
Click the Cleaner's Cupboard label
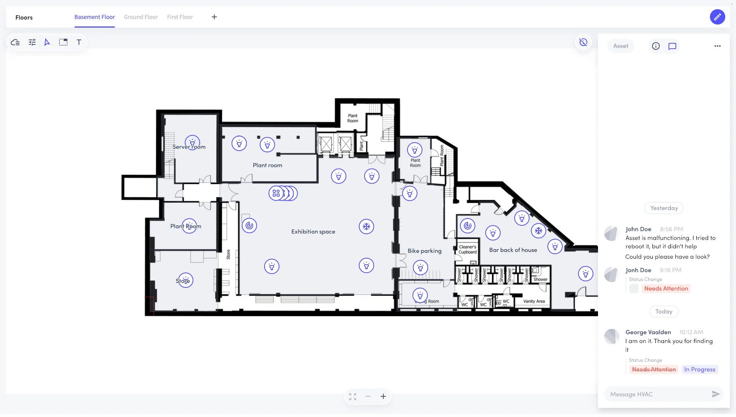click(x=468, y=250)
